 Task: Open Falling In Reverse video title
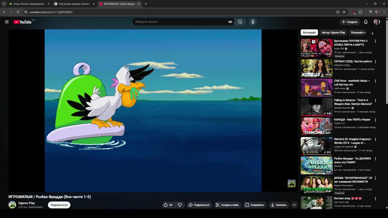[x=353, y=102]
